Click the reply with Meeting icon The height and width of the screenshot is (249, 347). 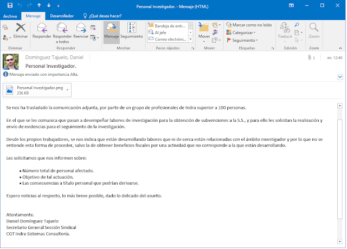pyautogui.click(x=93, y=28)
